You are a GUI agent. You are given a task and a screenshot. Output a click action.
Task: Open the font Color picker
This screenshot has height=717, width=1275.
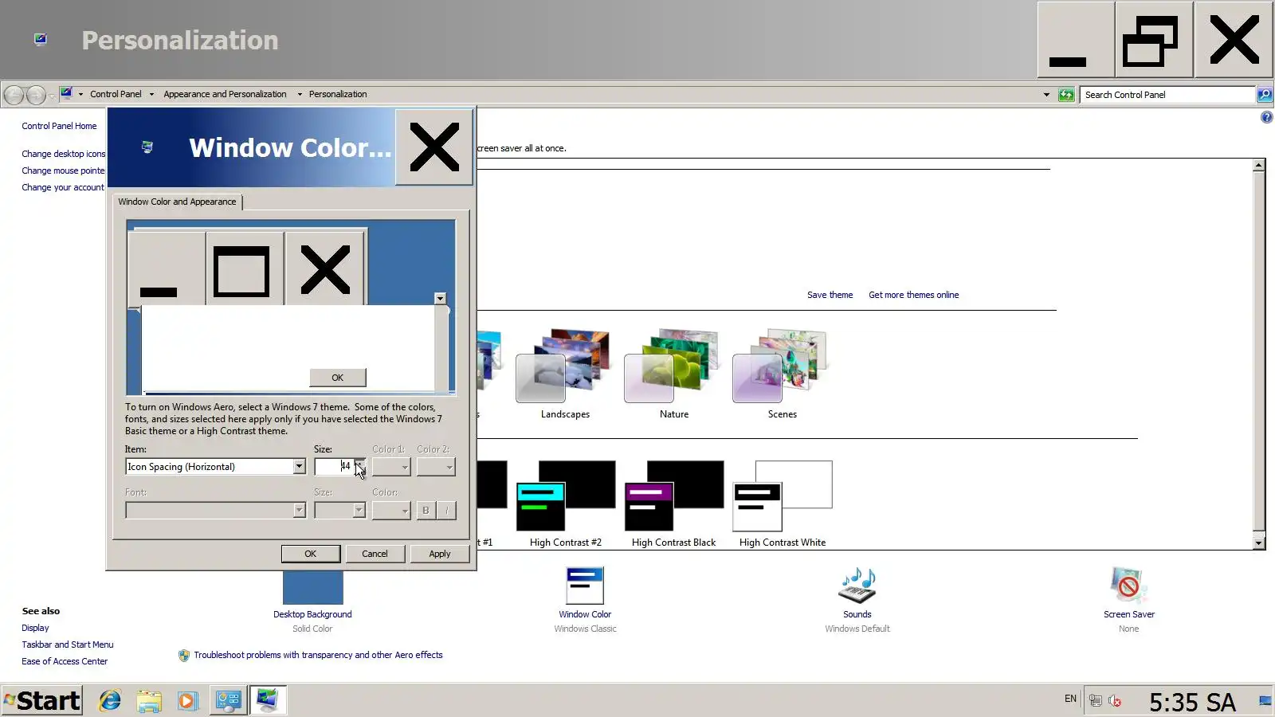click(x=390, y=510)
